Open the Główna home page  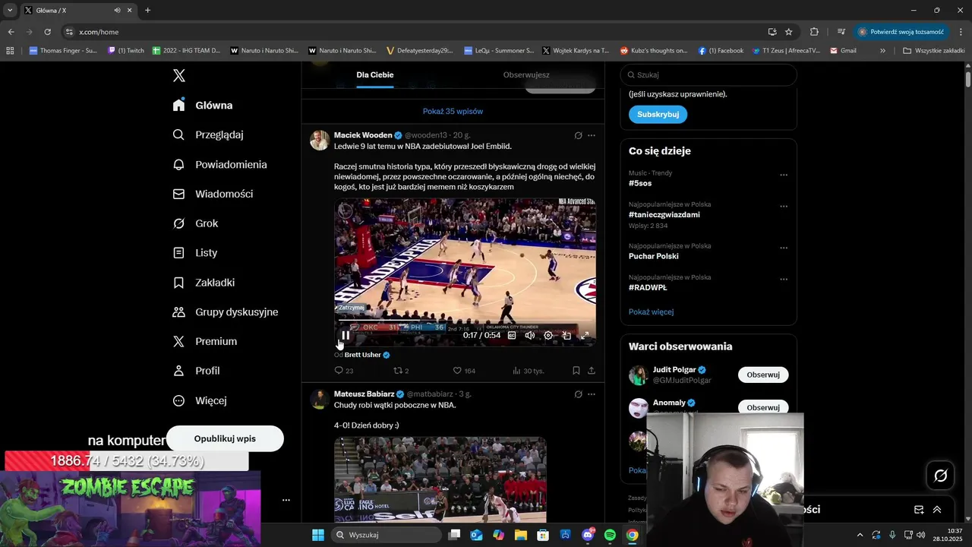pos(203,105)
